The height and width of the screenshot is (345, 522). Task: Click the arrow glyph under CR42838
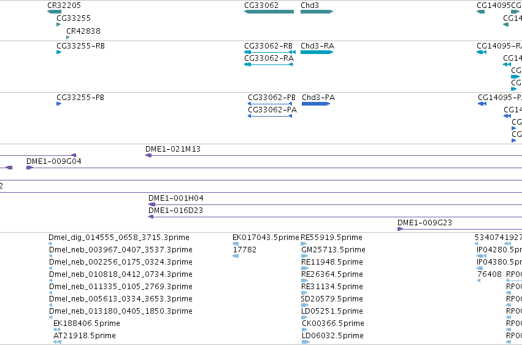tap(68, 37)
